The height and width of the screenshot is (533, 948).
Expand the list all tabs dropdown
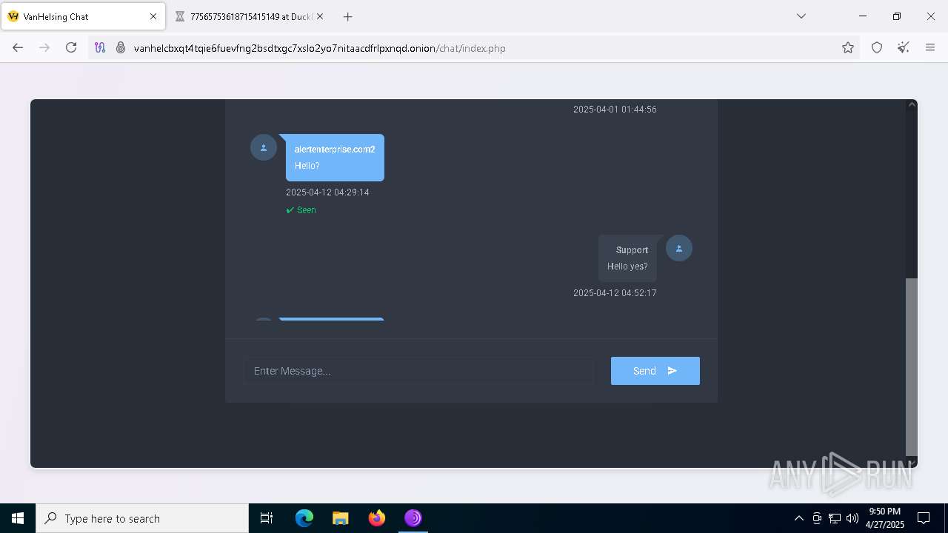point(801,16)
